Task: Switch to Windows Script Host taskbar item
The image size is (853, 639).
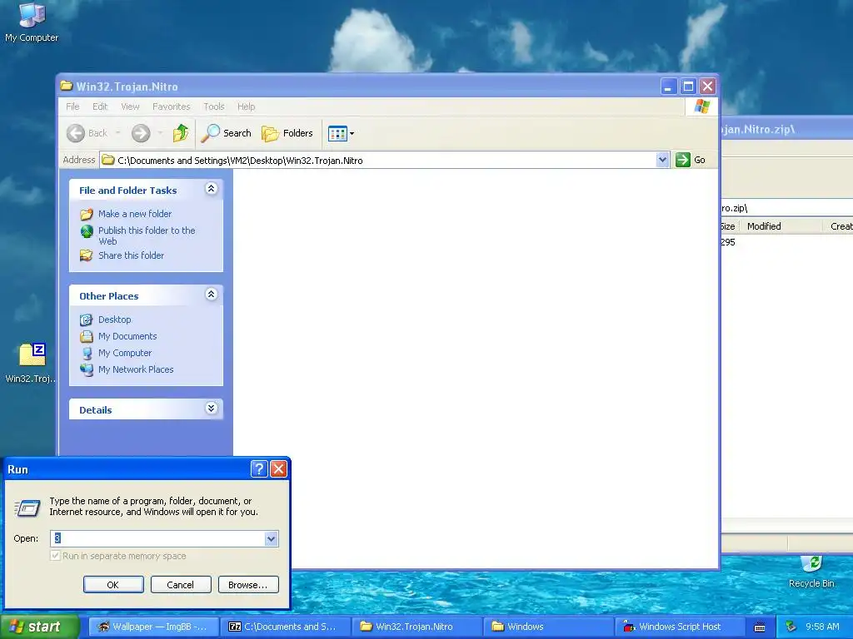Action: 680,627
